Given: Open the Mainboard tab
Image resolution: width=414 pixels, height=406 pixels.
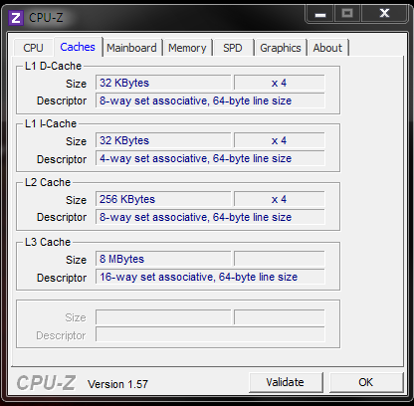Looking at the screenshot, I should (131, 48).
